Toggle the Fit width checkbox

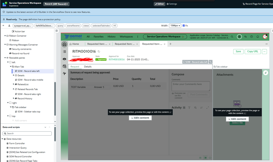[184, 26]
